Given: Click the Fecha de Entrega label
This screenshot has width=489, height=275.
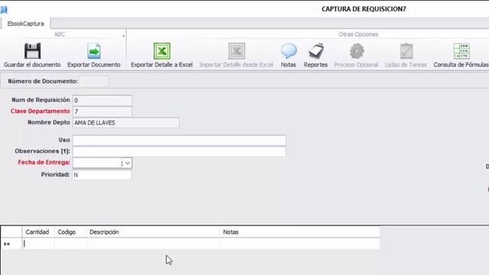Looking at the screenshot, I should 44,163.
